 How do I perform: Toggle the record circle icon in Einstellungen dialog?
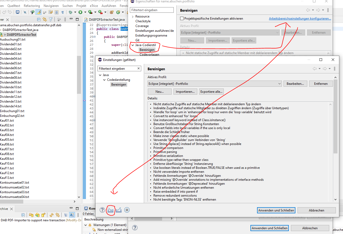point(127,210)
